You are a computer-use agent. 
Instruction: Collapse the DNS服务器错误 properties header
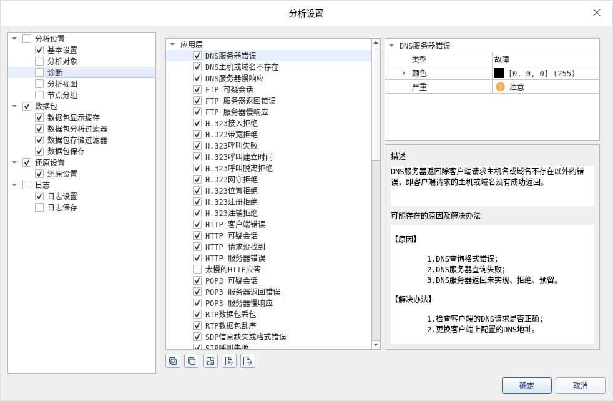coord(391,46)
